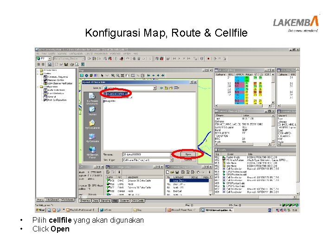Screen dimensions: 334x250
Task: Open the scanning device dropdown on toolbar
Action: [83, 58]
